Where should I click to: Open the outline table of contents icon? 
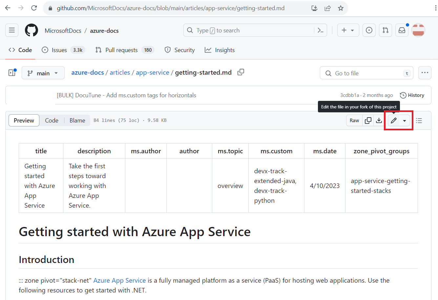tap(419, 120)
